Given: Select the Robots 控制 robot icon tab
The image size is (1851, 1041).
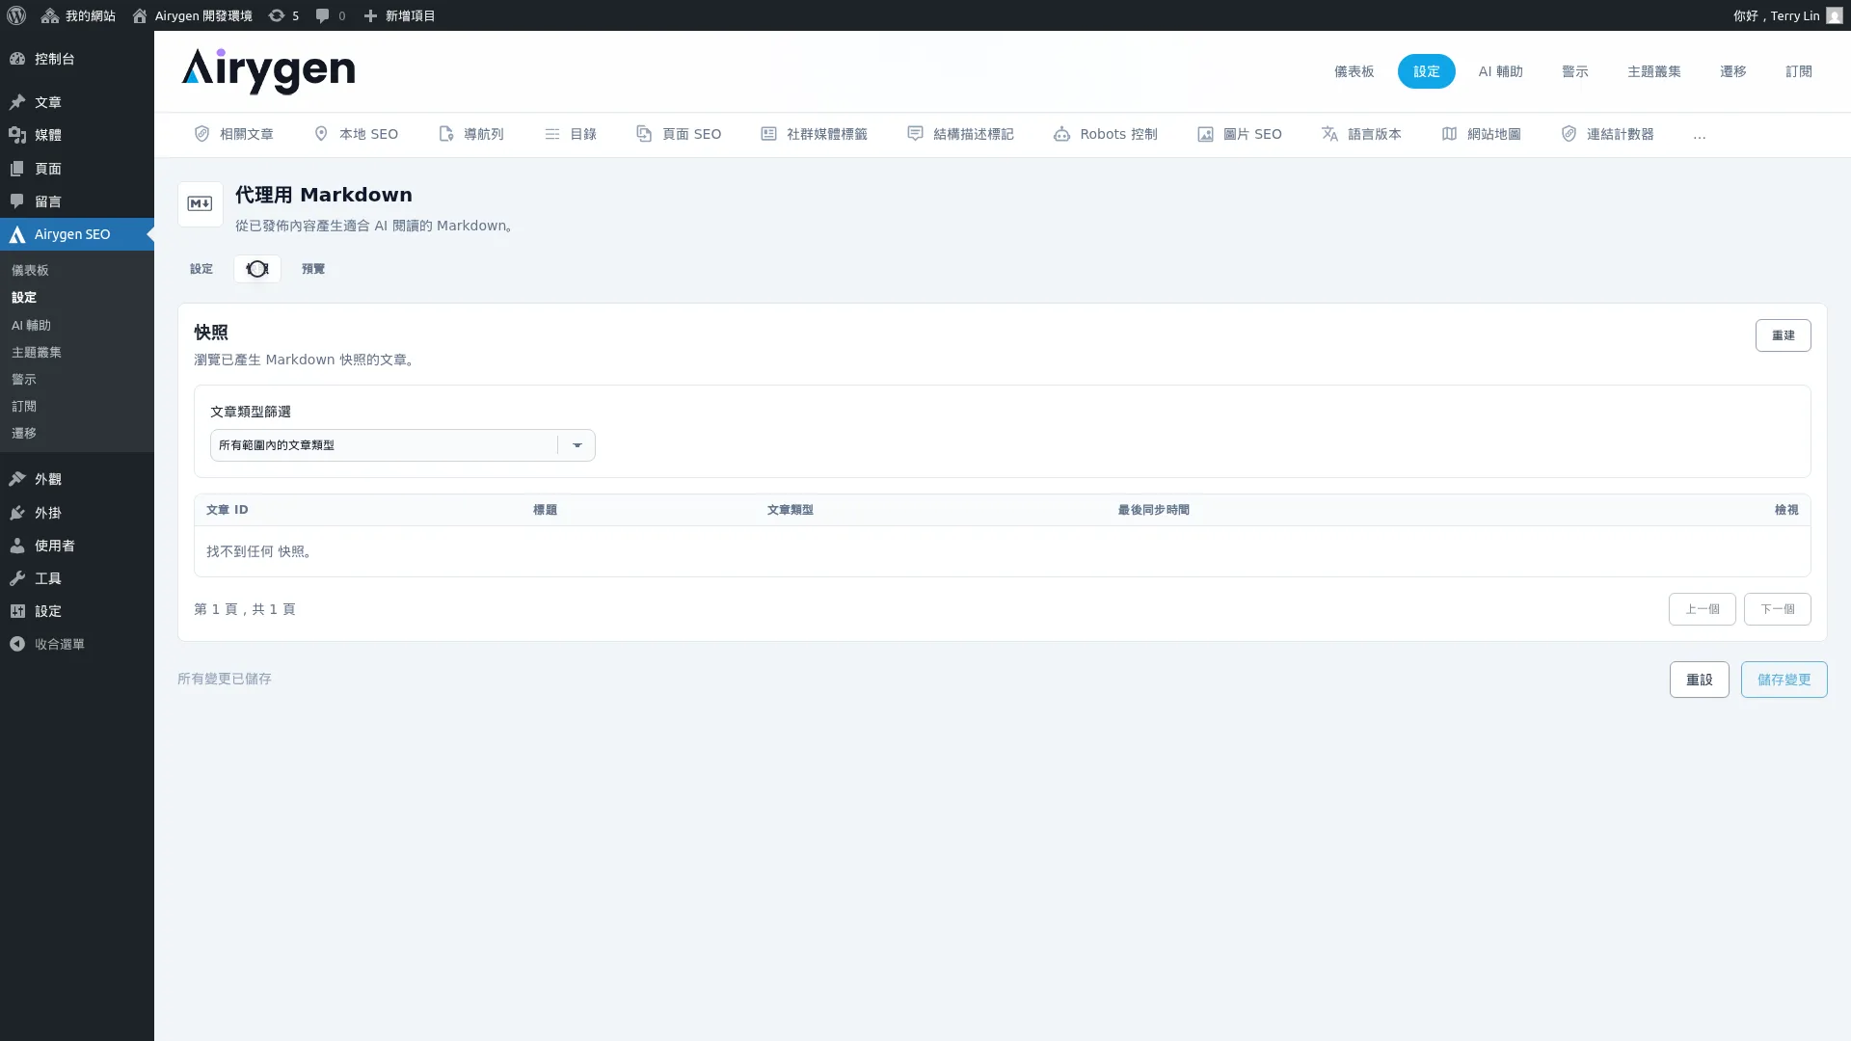Looking at the screenshot, I should point(1105,134).
